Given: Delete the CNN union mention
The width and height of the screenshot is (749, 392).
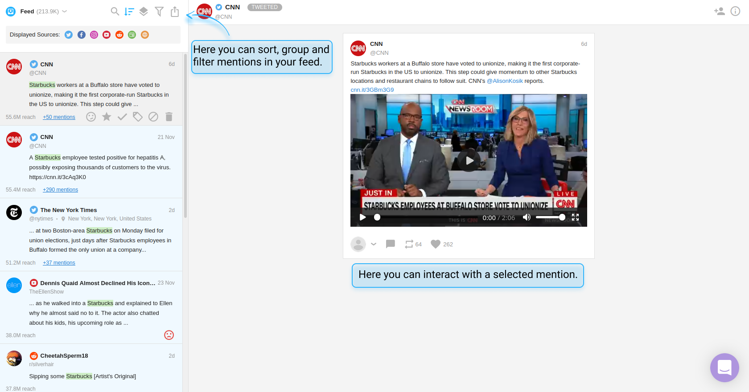Looking at the screenshot, I should 169,117.
